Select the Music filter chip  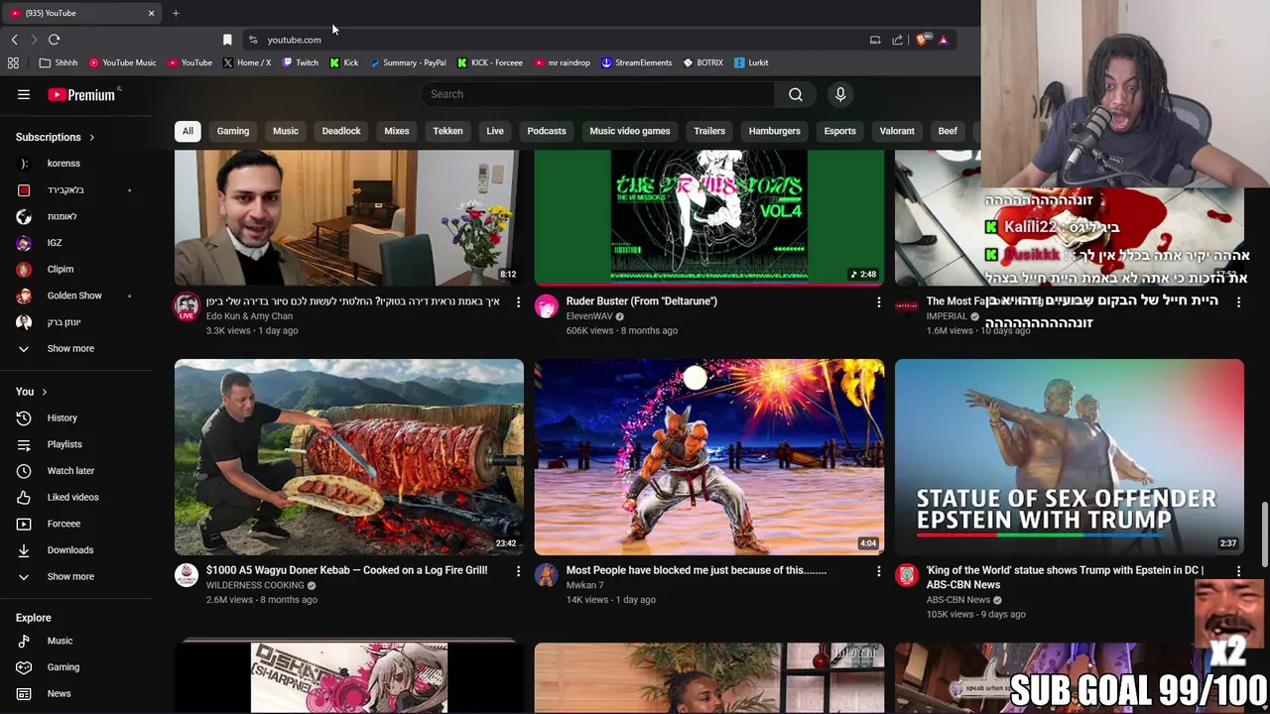point(286,131)
